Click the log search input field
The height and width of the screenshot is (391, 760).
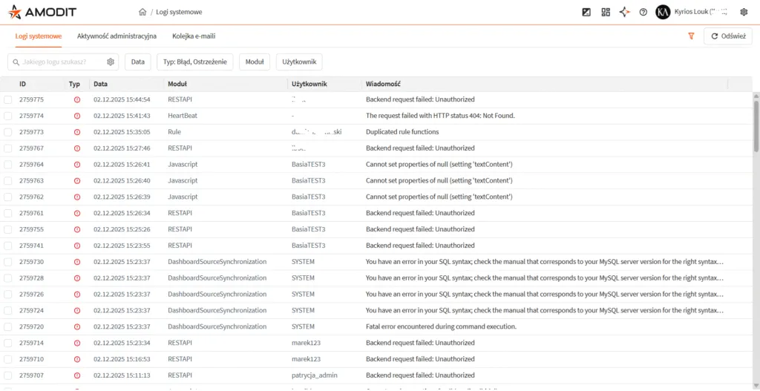[x=56, y=62]
